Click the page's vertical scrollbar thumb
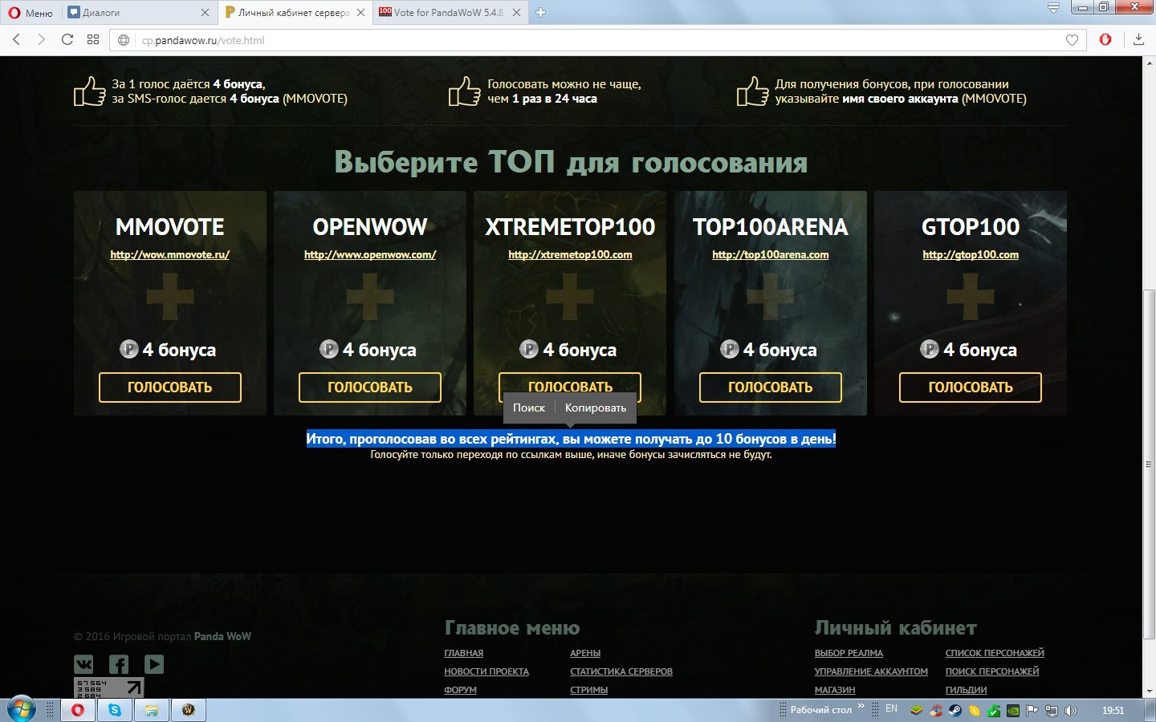This screenshot has height=722, width=1156. click(1149, 463)
